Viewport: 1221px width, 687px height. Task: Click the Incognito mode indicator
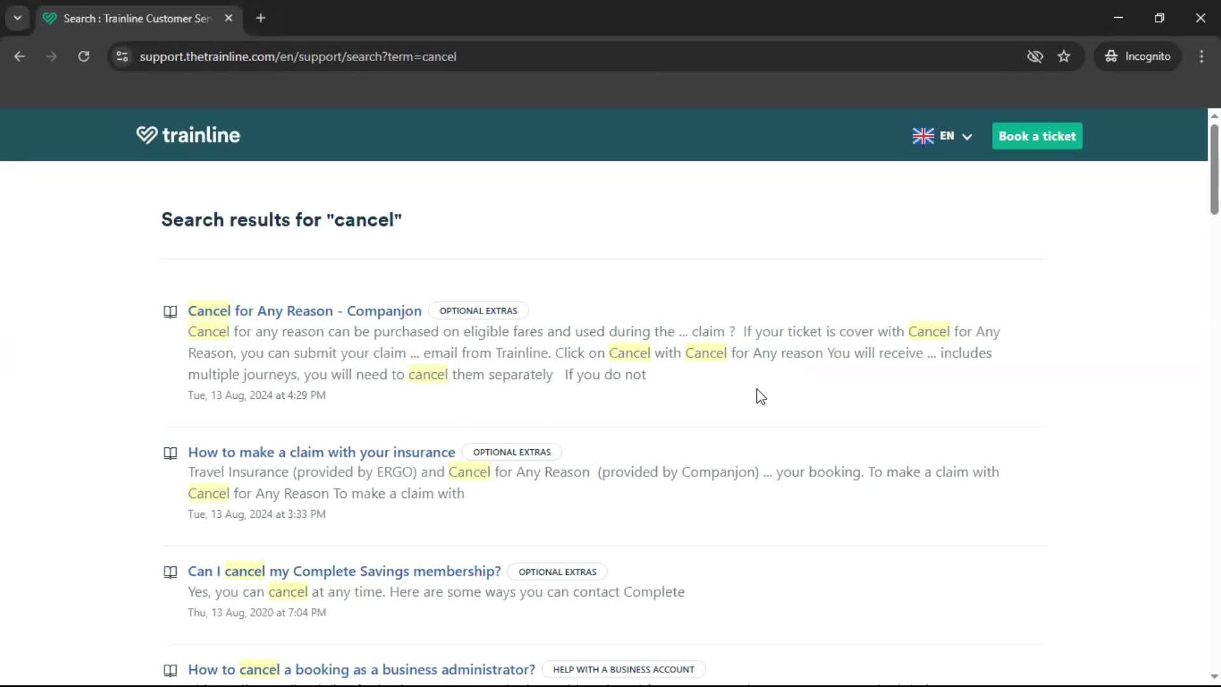pos(1138,57)
